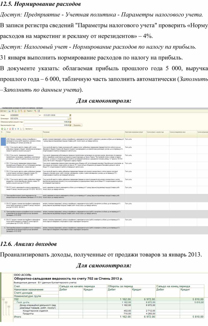Open calculator for Выручка прошлого года
Viewport: 208px width, 326px height.
(70, 125)
